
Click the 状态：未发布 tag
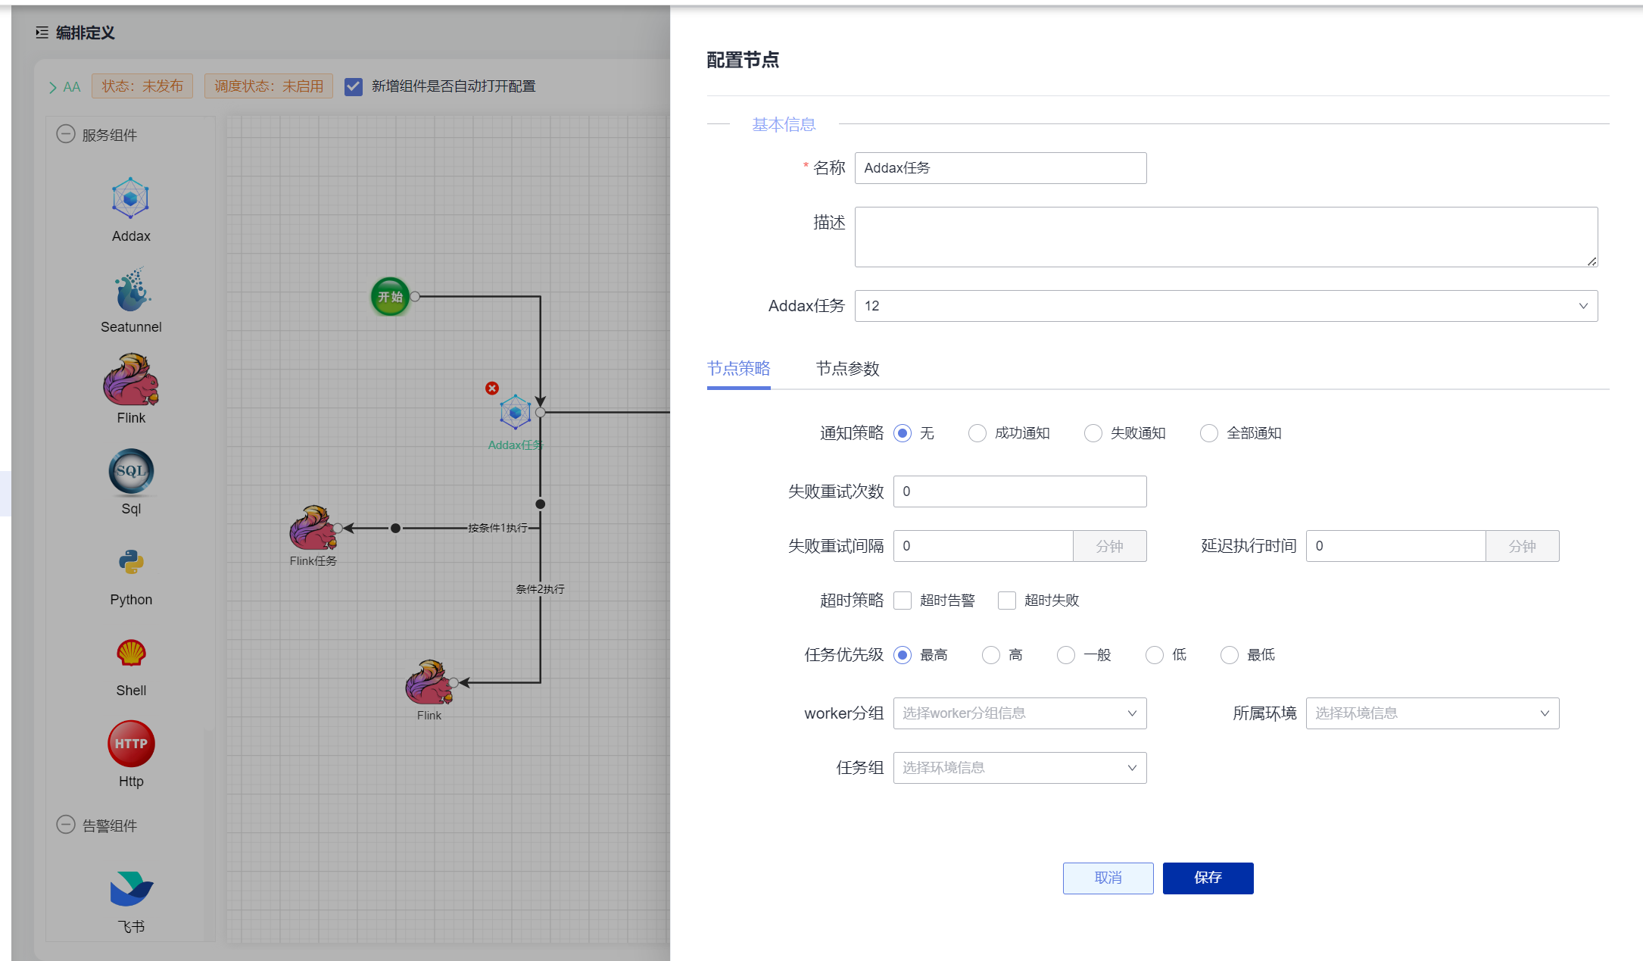(x=142, y=86)
